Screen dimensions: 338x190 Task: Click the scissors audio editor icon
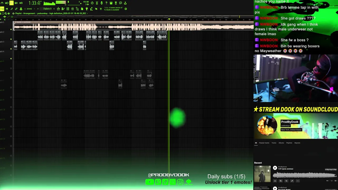tap(97, 3)
